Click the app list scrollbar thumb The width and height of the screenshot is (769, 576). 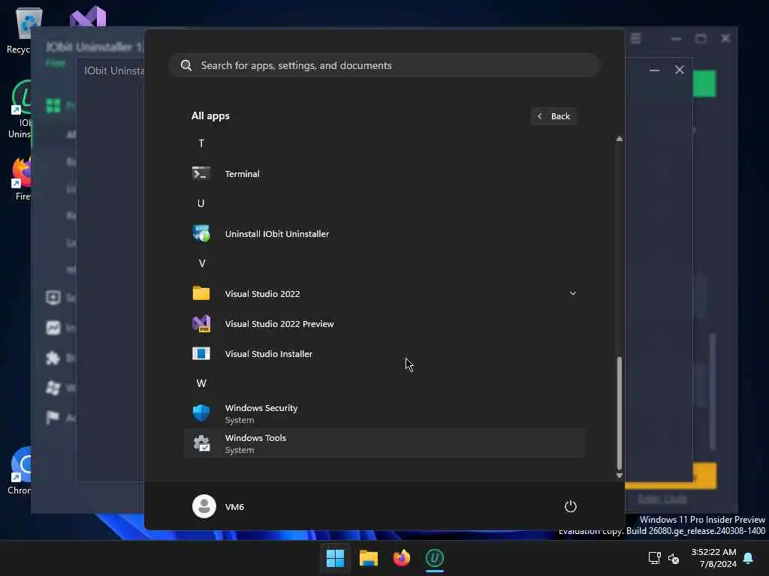pos(619,413)
